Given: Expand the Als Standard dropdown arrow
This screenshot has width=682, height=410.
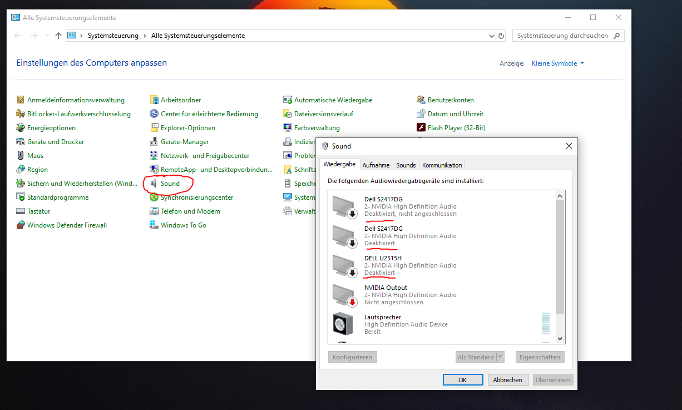Looking at the screenshot, I should click(x=500, y=357).
